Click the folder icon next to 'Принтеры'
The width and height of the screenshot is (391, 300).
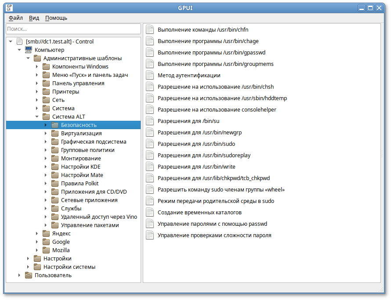(46, 92)
